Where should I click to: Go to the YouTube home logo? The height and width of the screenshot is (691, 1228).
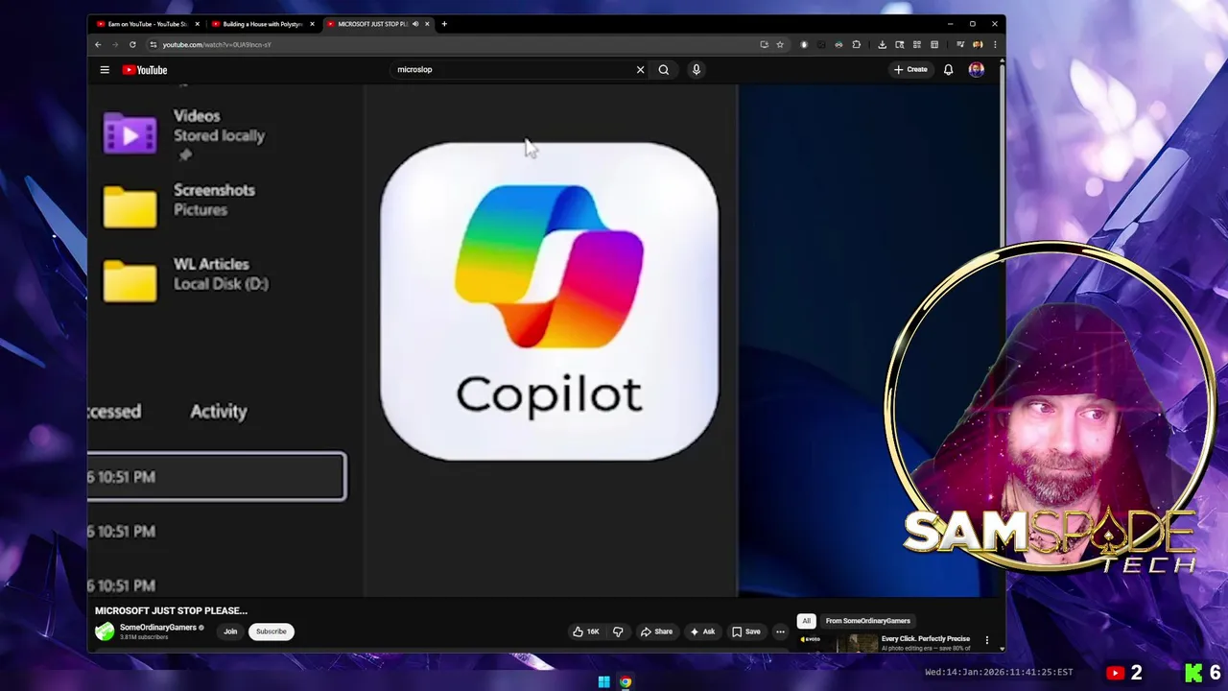(x=145, y=69)
